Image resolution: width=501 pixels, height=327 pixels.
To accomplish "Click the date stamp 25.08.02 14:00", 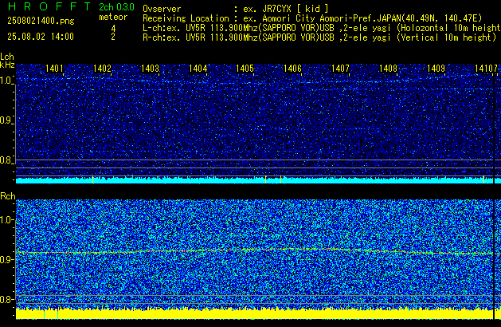I will [41, 37].
